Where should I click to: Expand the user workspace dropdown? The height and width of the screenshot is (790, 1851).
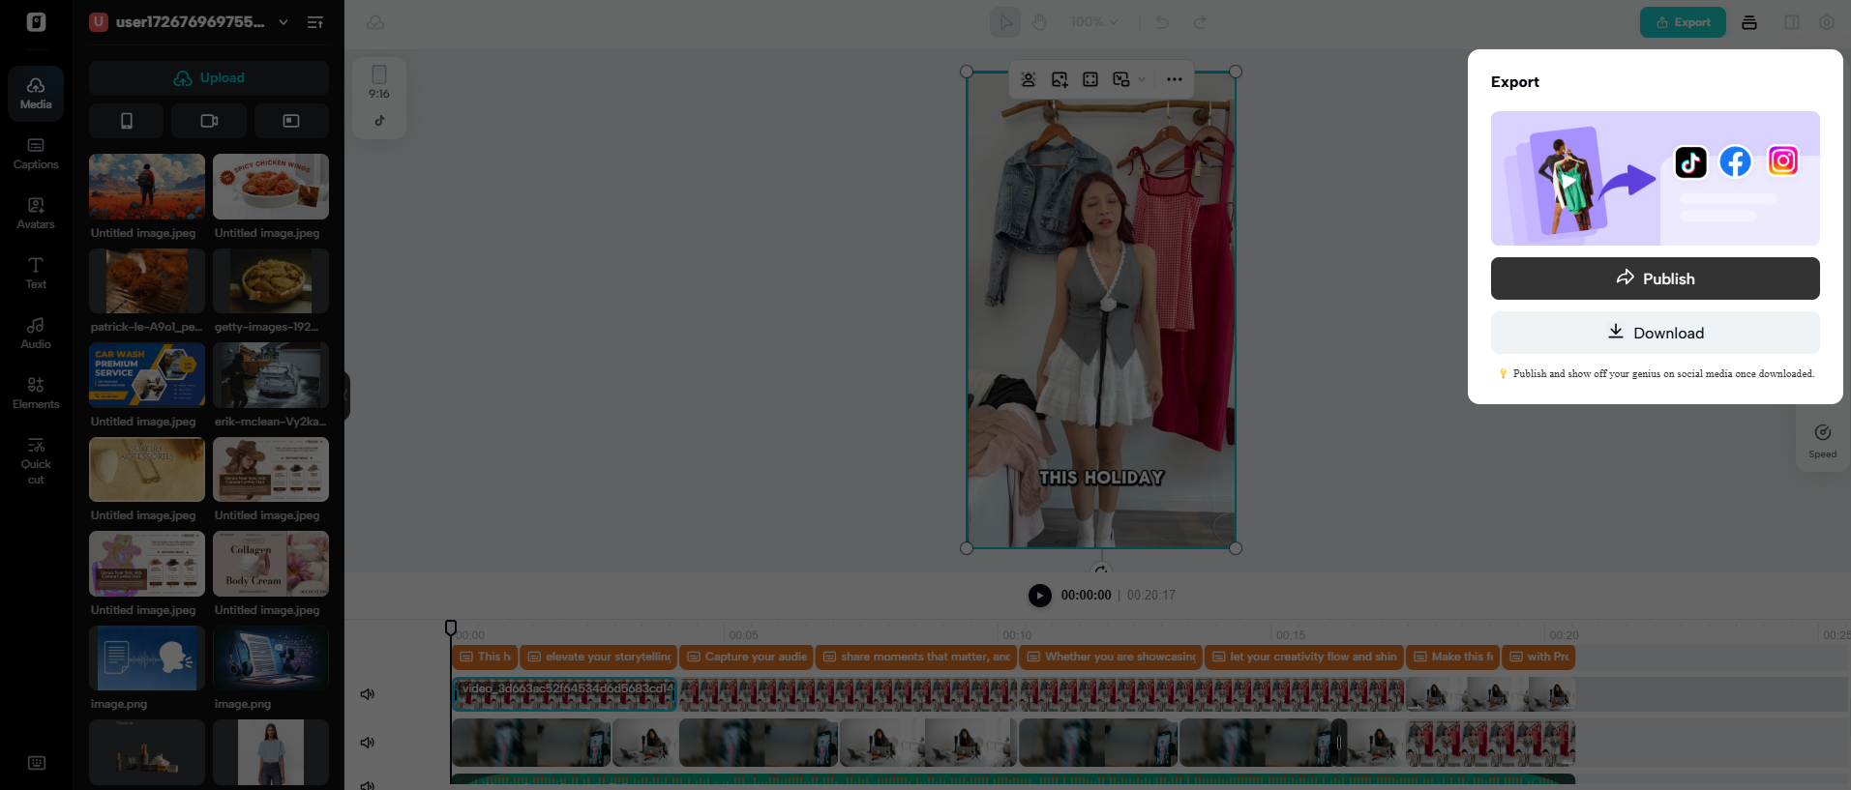(284, 22)
